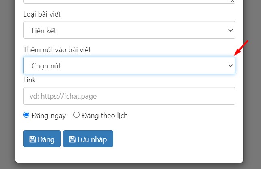
Task: Click the "Đăng theo lịch" label text
Action: (105, 116)
